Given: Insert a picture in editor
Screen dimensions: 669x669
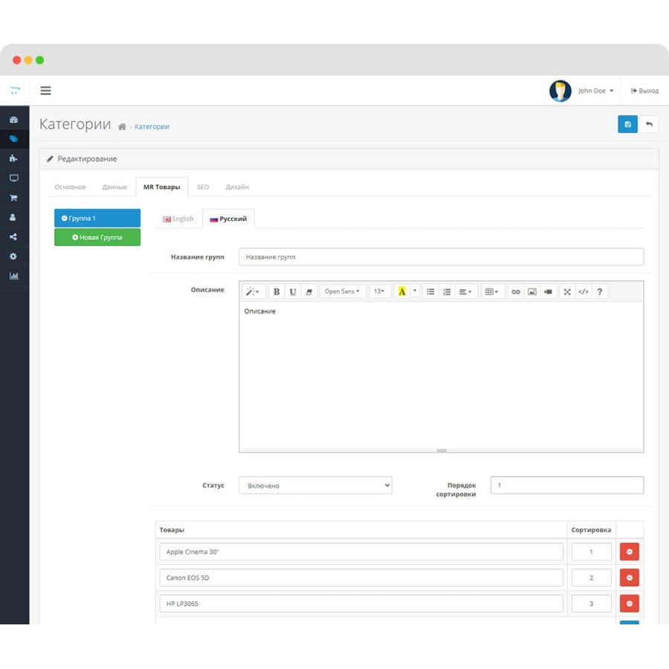Looking at the screenshot, I should (532, 292).
